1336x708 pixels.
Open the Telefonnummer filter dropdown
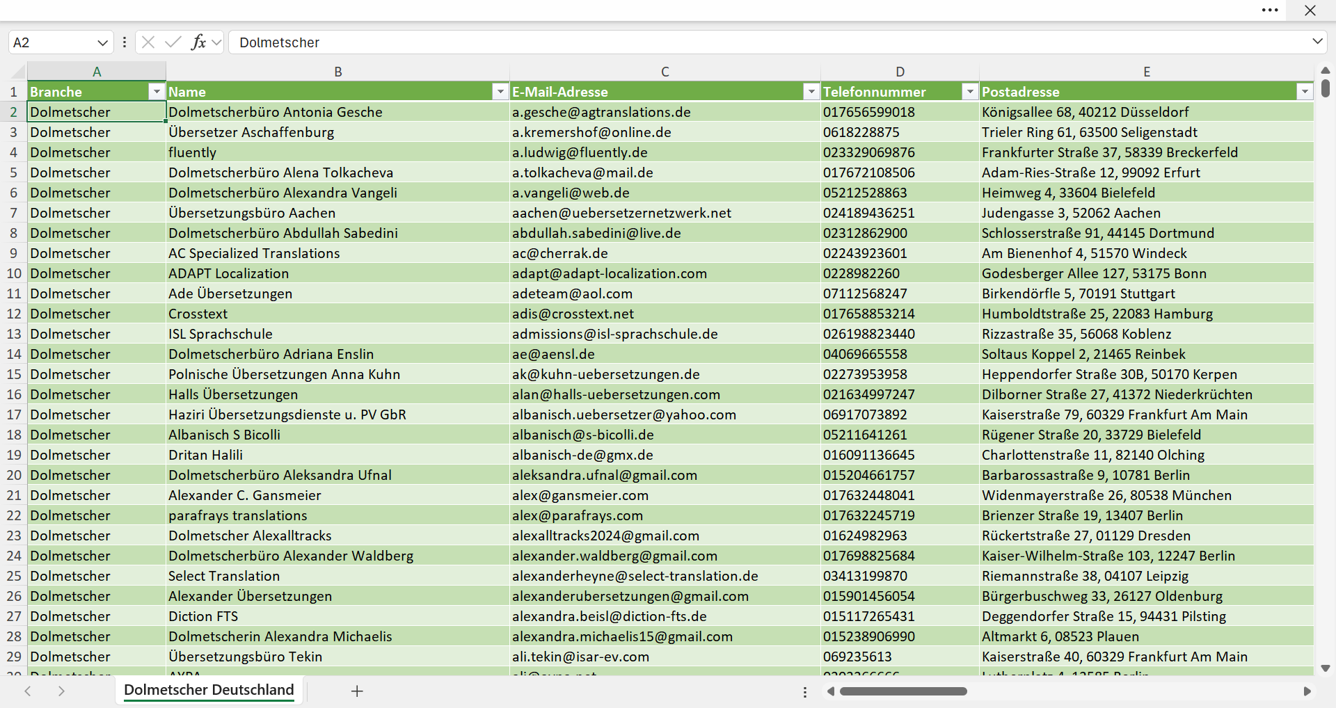coord(970,92)
